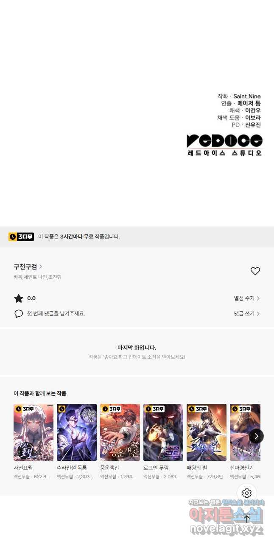The width and height of the screenshot is (274, 545).
Task: Open 로그인 무림 cover
Action: (163, 432)
